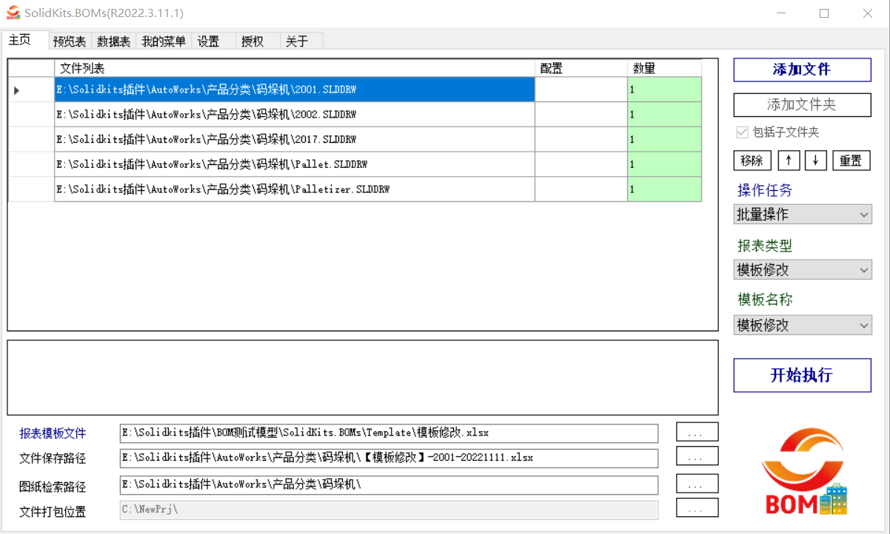Click the SolidKits logo in title bar

pyautogui.click(x=13, y=13)
